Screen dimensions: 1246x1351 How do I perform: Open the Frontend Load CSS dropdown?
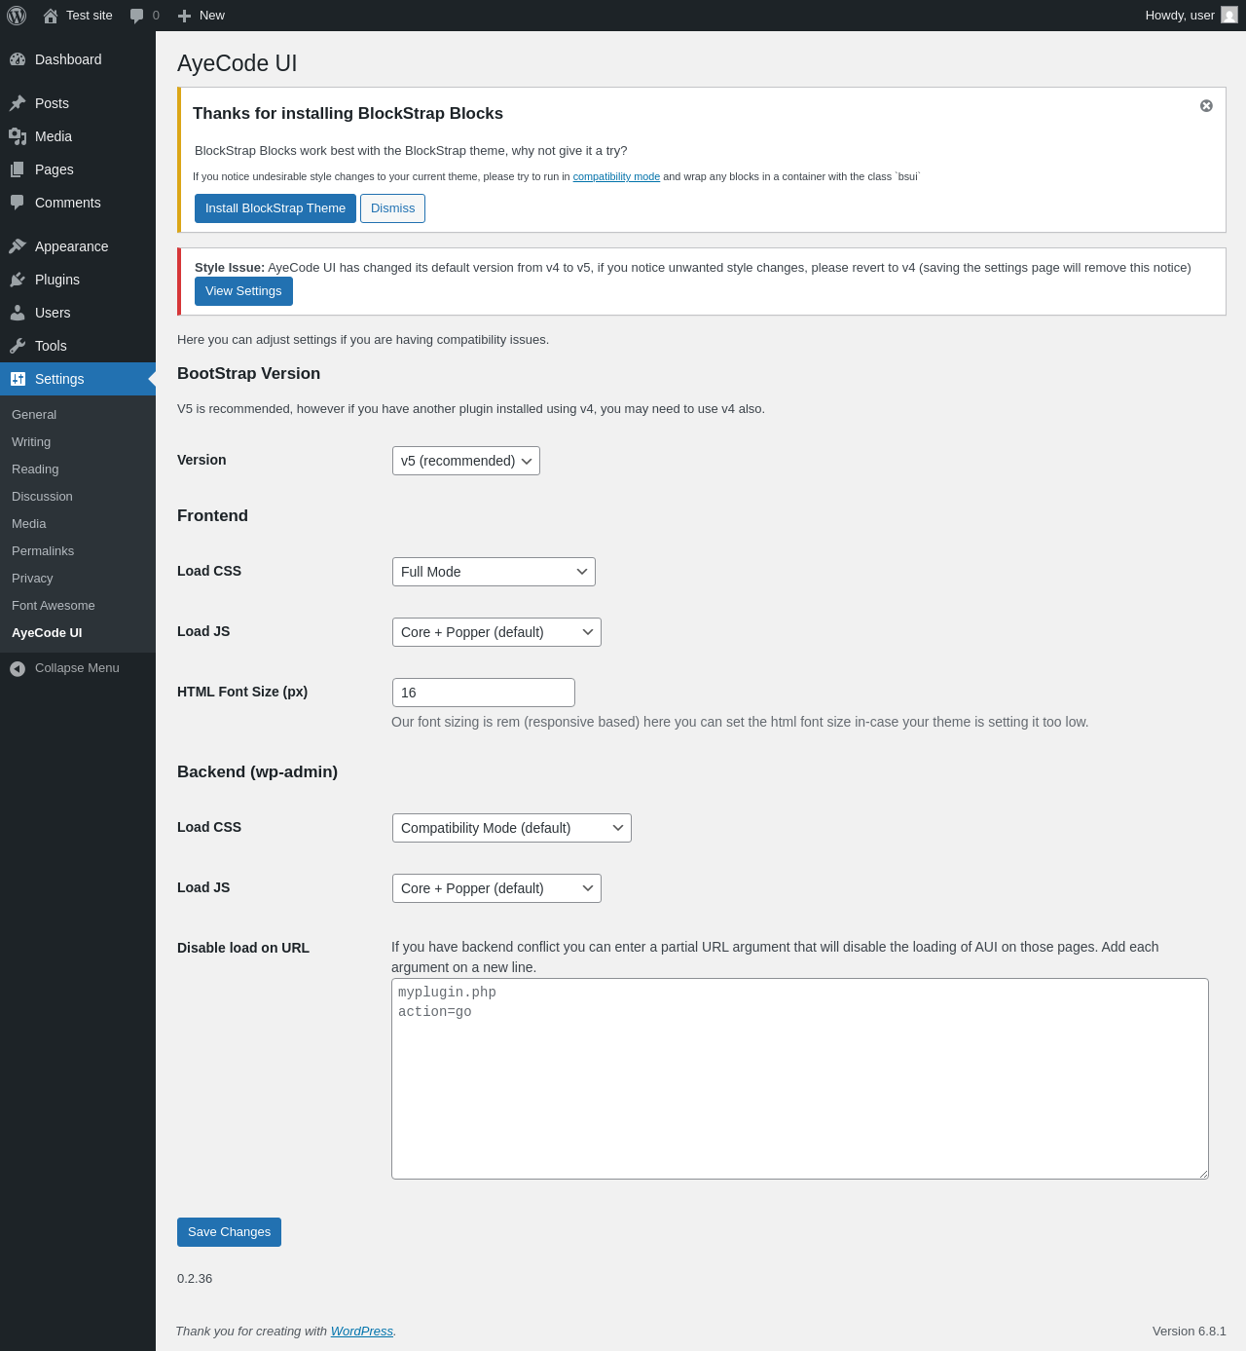[x=494, y=572]
